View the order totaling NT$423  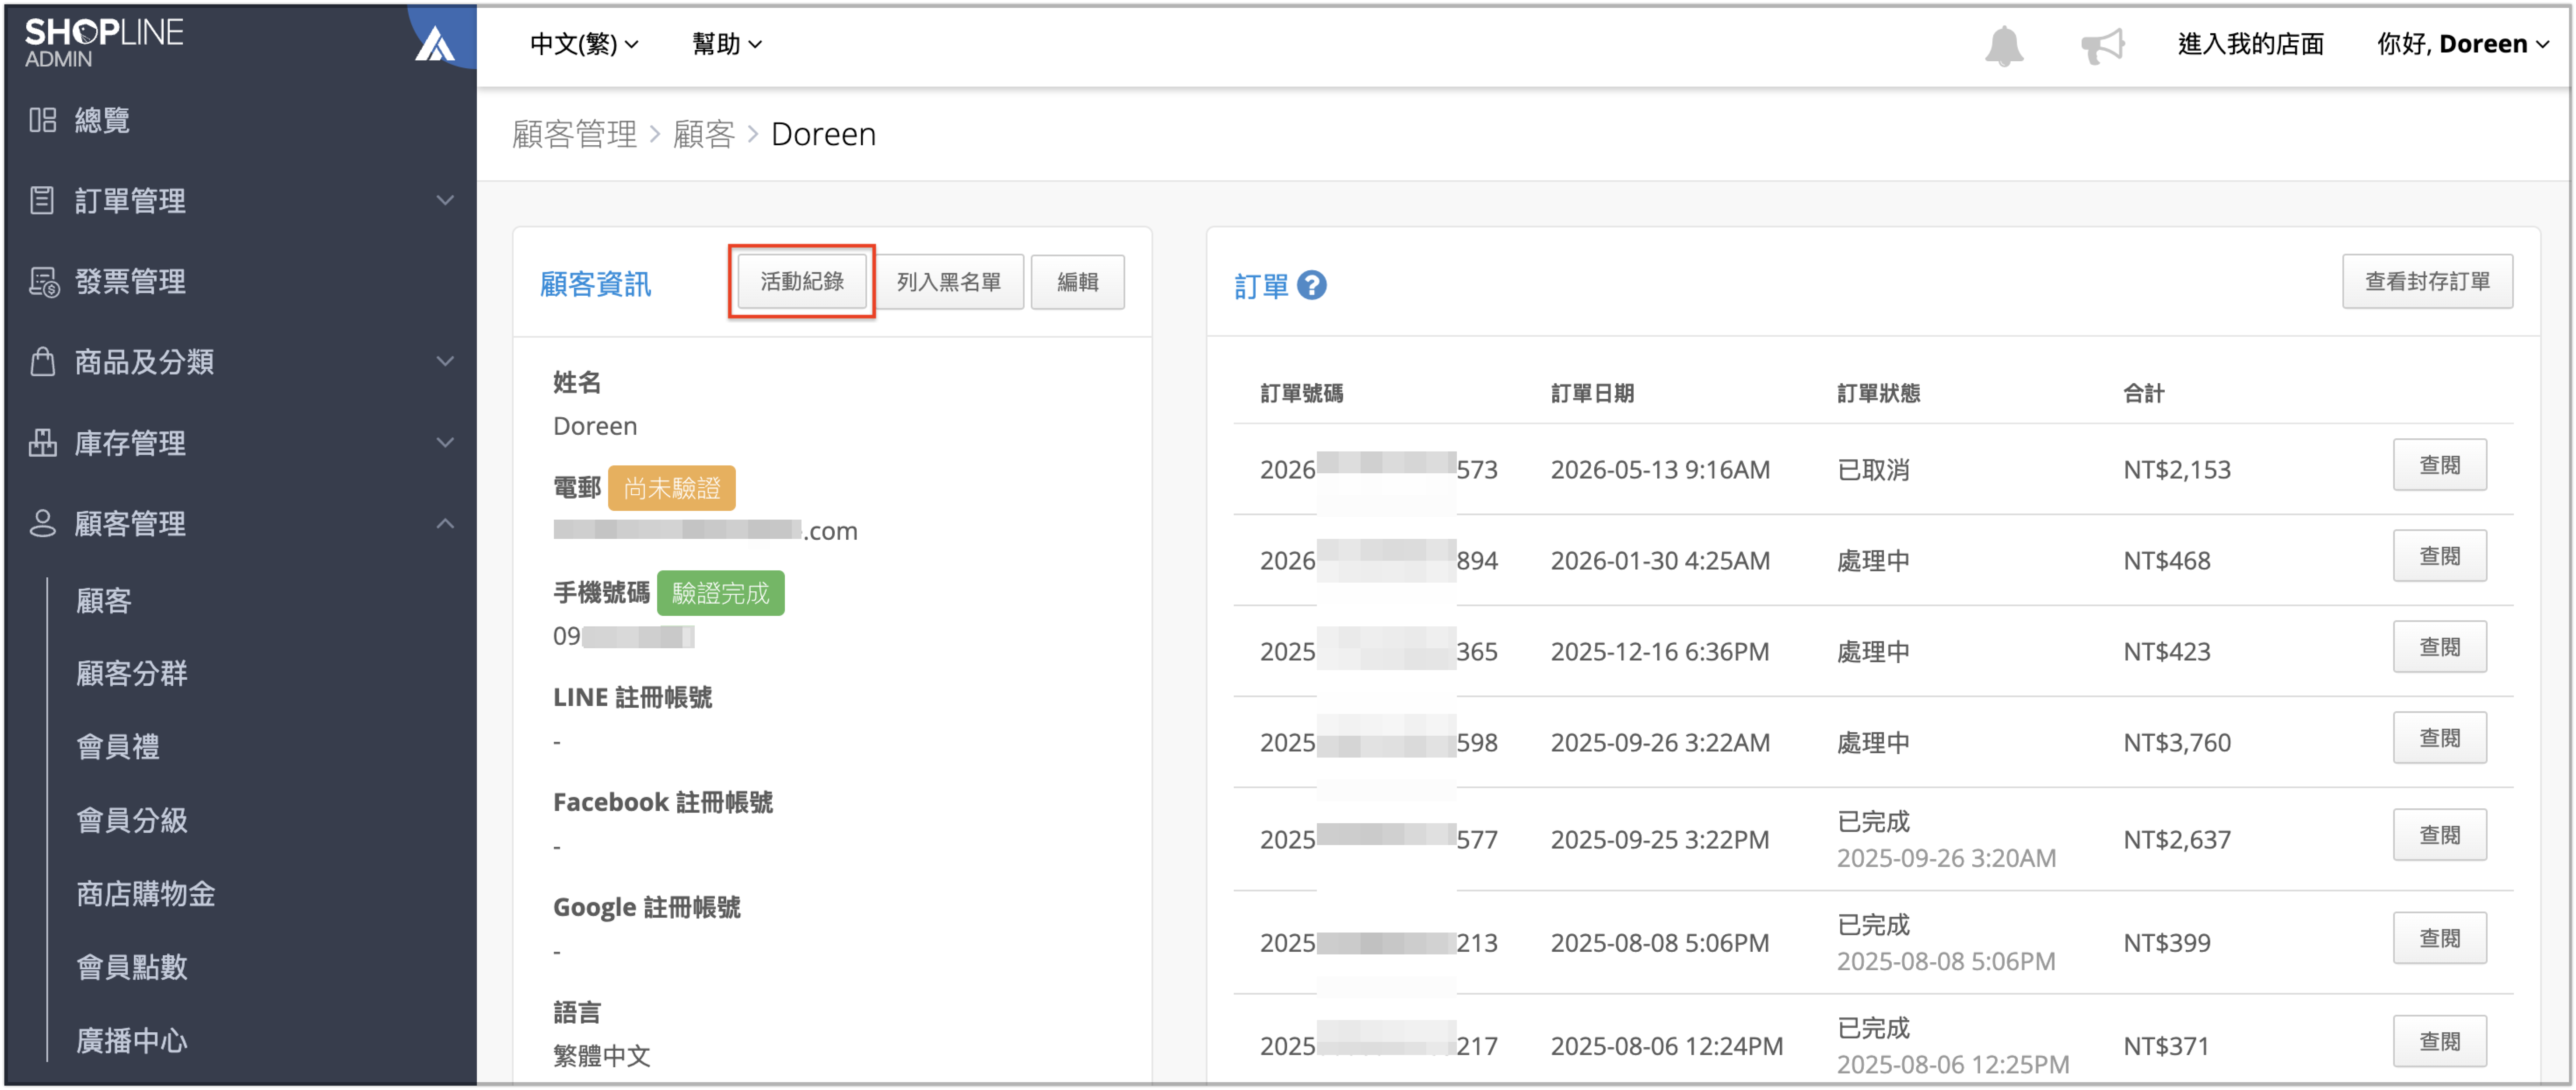[2439, 647]
